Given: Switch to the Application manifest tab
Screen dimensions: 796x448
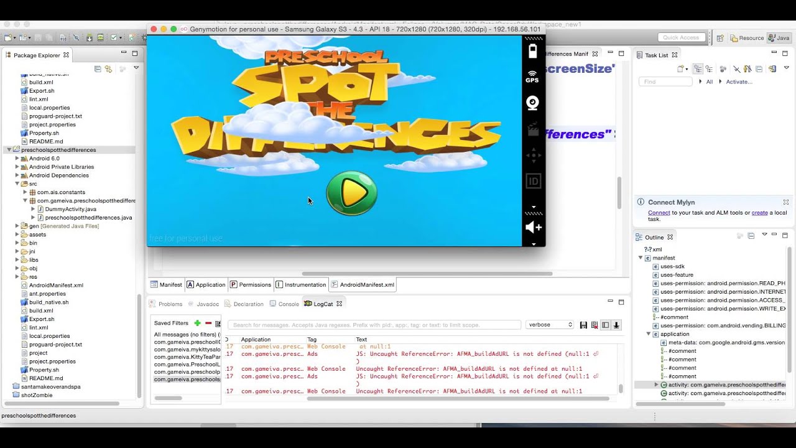Looking at the screenshot, I should (206, 285).
